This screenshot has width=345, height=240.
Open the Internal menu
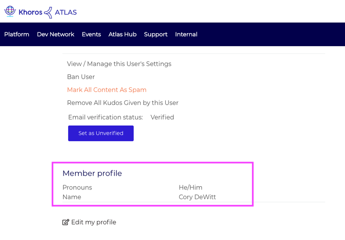pos(186,34)
